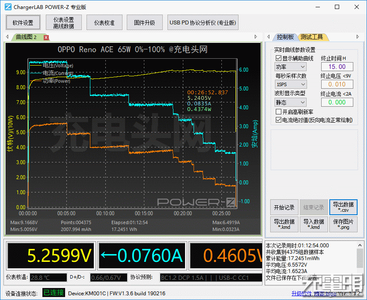Image resolution: width=367 pixels, height=300 pixels.
Task: Toggle 显示辅助曲线 checkbox
Action: (x=278, y=58)
